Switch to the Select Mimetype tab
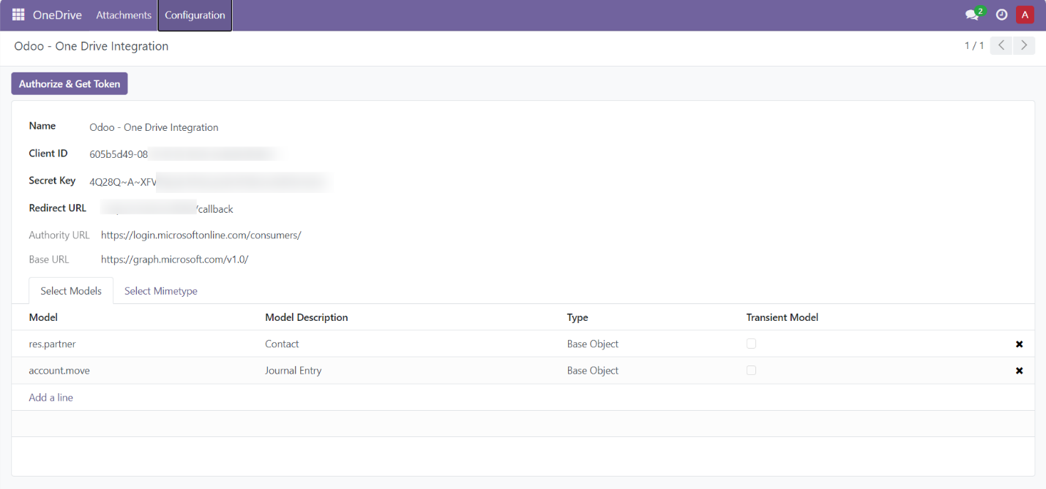The image size is (1046, 489). click(161, 291)
